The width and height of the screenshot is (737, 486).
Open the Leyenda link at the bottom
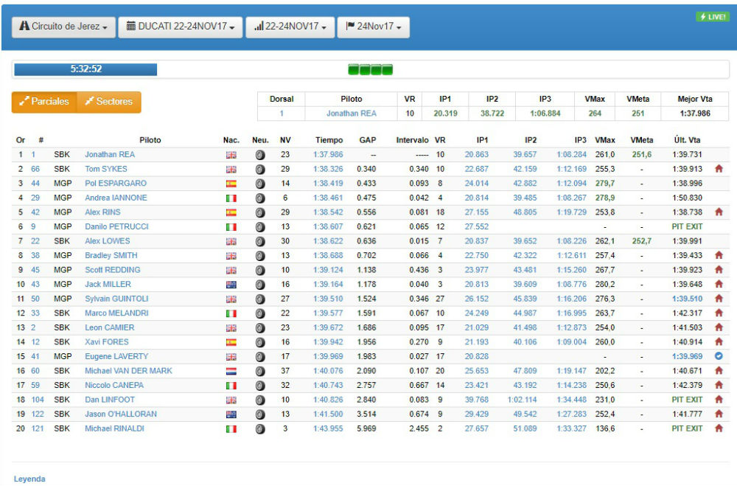[29, 479]
